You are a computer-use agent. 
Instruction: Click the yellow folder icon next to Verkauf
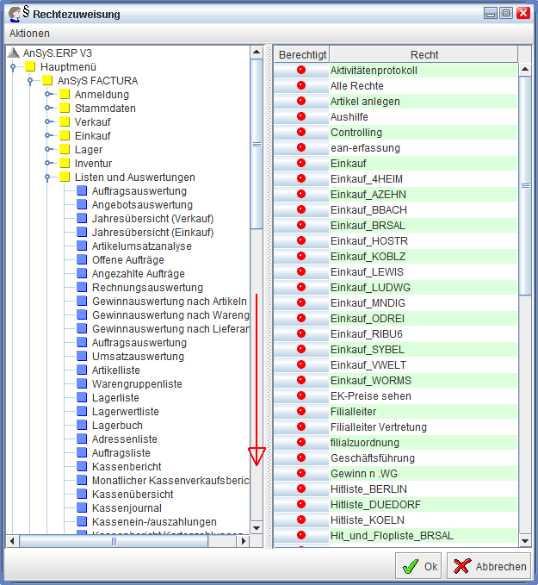(65, 122)
